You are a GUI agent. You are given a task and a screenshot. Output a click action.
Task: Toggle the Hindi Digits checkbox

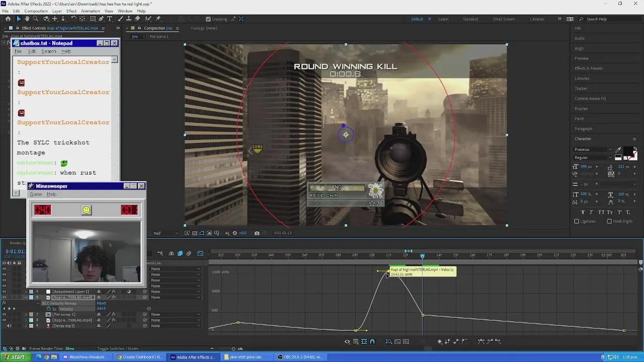pos(609,221)
